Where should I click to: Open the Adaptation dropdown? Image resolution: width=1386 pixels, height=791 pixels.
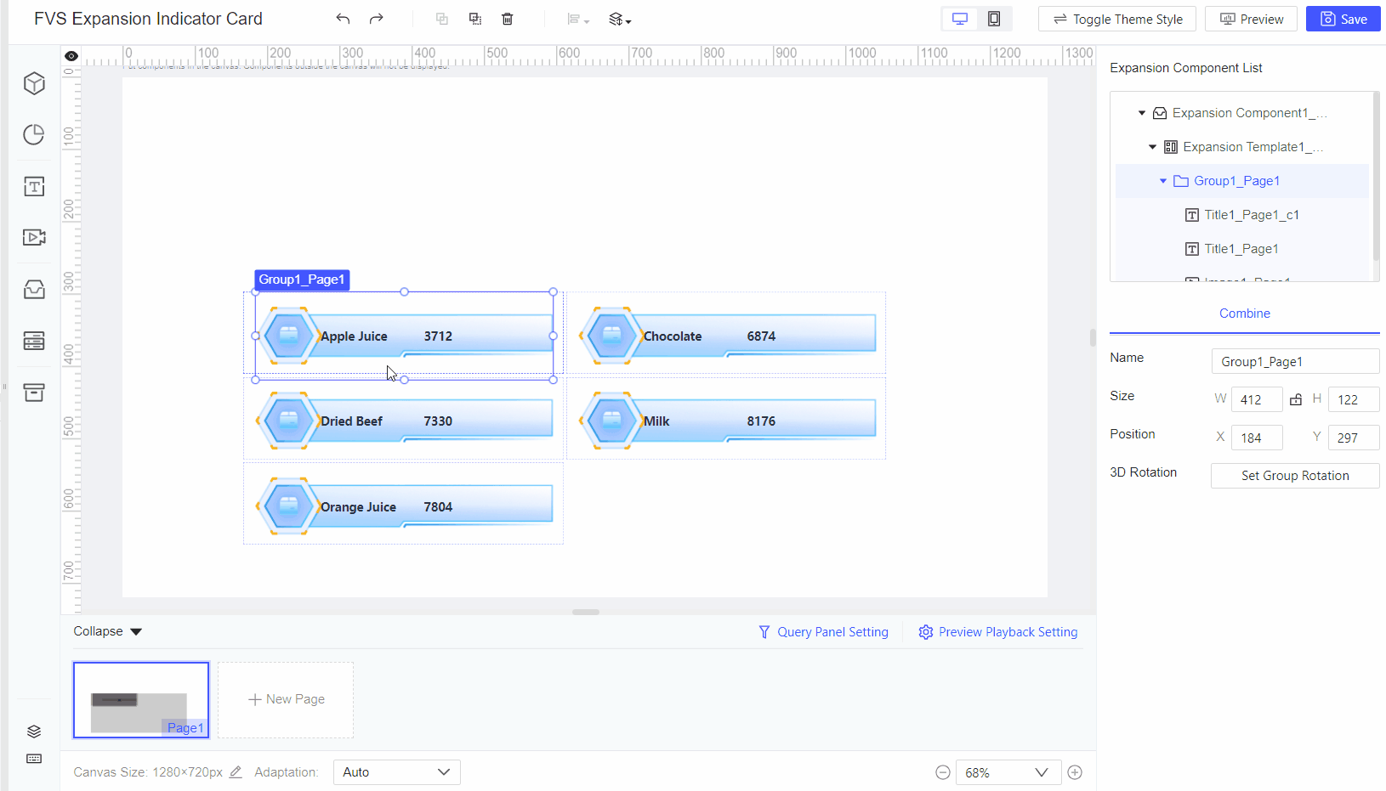pos(396,771)
